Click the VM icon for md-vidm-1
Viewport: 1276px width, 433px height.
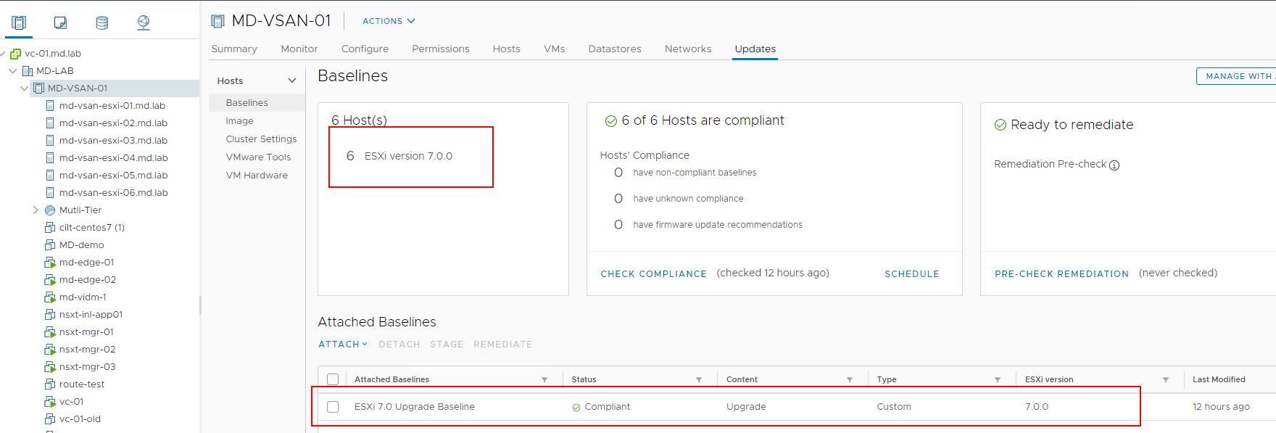point(50,297)
